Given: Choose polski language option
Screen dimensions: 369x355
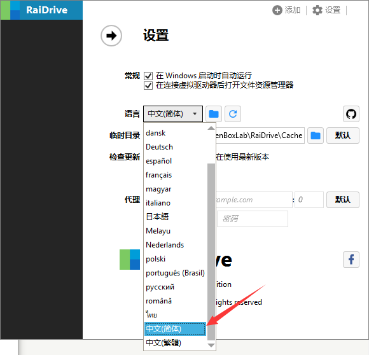Looking at the screenshot, I should point(176,259).
